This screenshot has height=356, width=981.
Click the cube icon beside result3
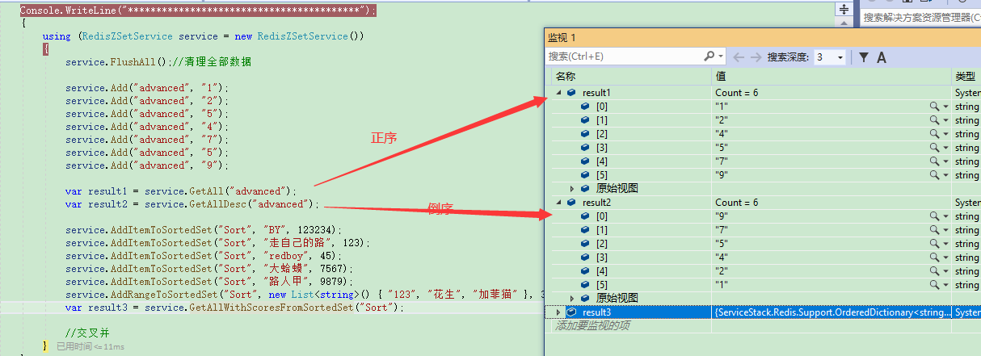point(572,312)
